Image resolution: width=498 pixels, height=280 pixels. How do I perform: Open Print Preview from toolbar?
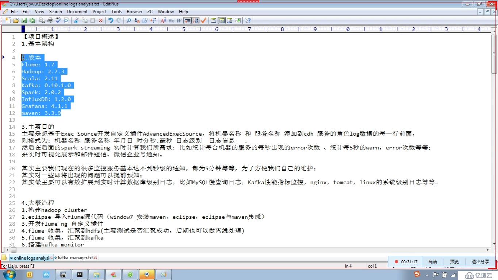coord(42,20)
